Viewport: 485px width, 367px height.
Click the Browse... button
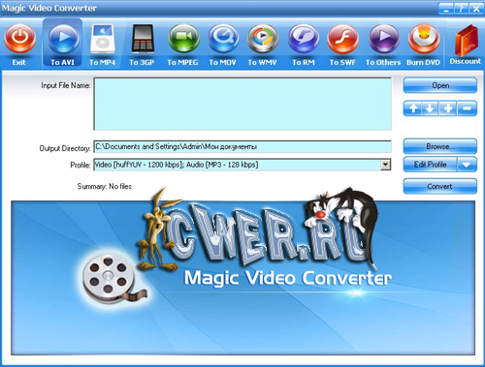440,146
